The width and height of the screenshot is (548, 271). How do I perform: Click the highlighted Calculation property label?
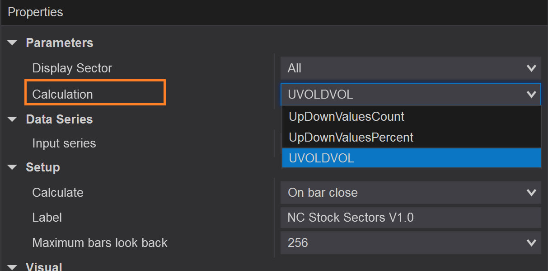(62, 94)
